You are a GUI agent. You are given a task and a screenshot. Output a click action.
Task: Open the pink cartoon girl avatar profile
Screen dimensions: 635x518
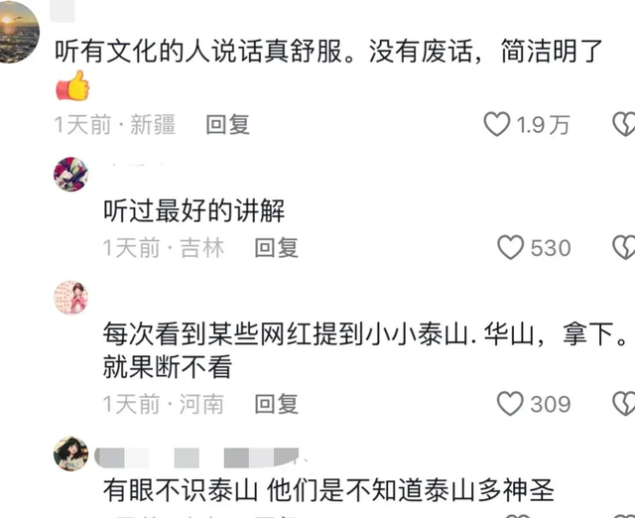[70, 298]
